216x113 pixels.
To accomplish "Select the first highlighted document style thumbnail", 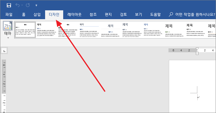I will click(x=25, y=30).
